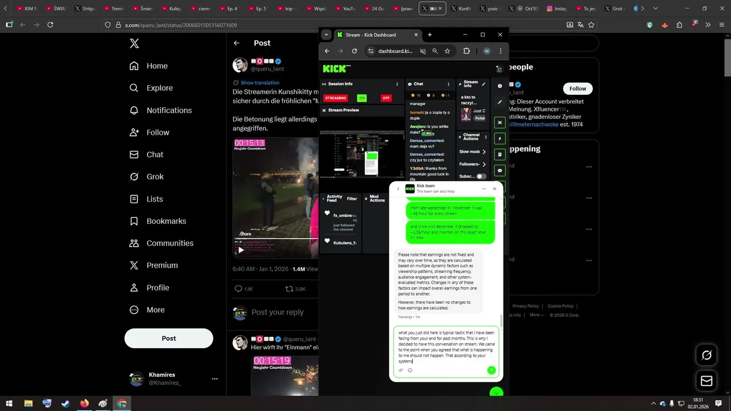The width and height of the screenshot is (731, 411).
Task: Reload the Kick Dashboard page
Action: (x=354, y=51)
